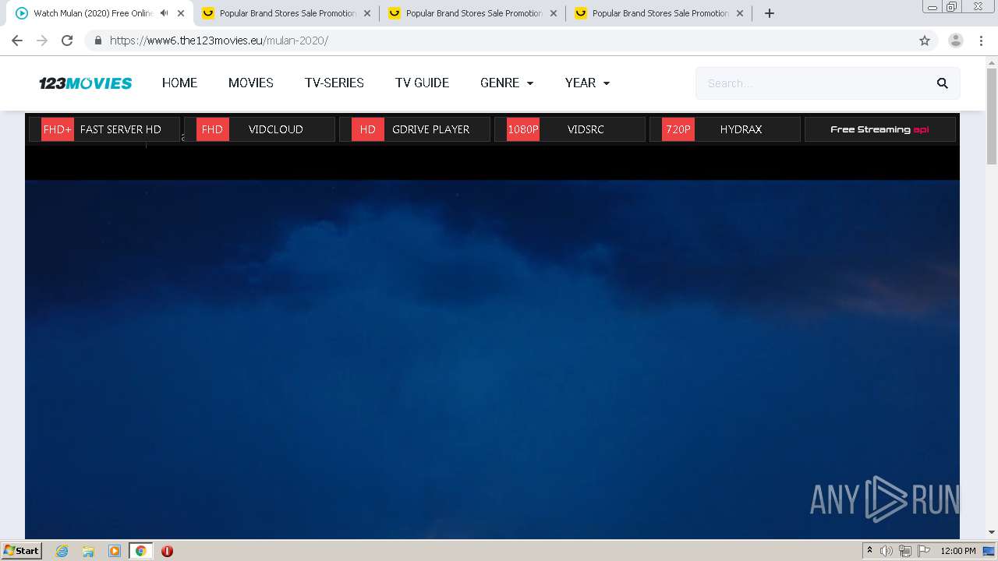Image resolution: width=998 pixels, height=561 pixels.
Task: Go to the HOME page
Action: [x=179, y=83]
